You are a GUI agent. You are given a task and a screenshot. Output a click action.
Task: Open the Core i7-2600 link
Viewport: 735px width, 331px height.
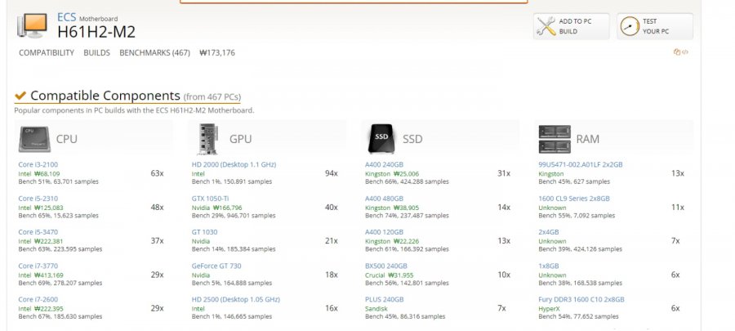38,300
